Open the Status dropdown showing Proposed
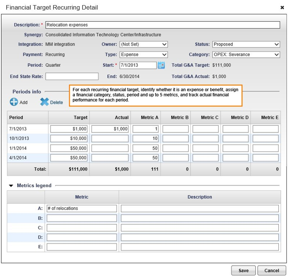This screenshot has width=288, height=278. [246, 44]
